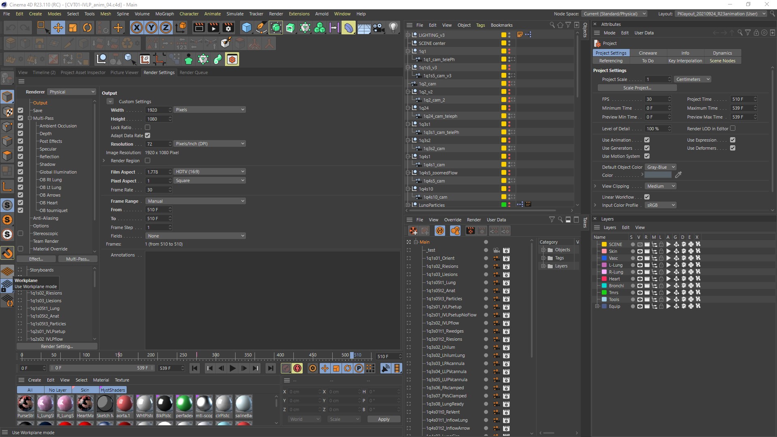Click Apply in coordinates panel
The height and width of the screenshot is (437, 777).
[x=384, y=419]
